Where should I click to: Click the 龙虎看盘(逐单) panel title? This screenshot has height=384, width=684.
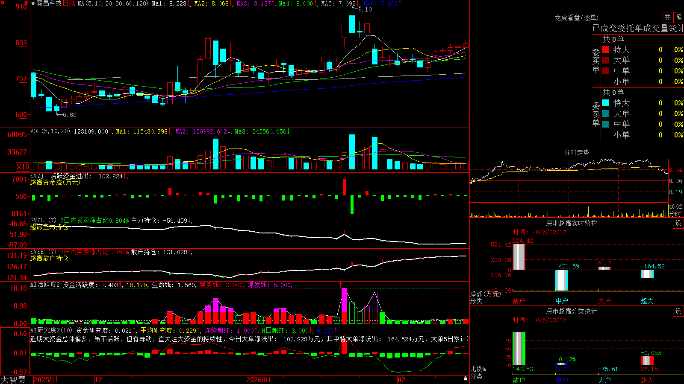tap(577, 17)
